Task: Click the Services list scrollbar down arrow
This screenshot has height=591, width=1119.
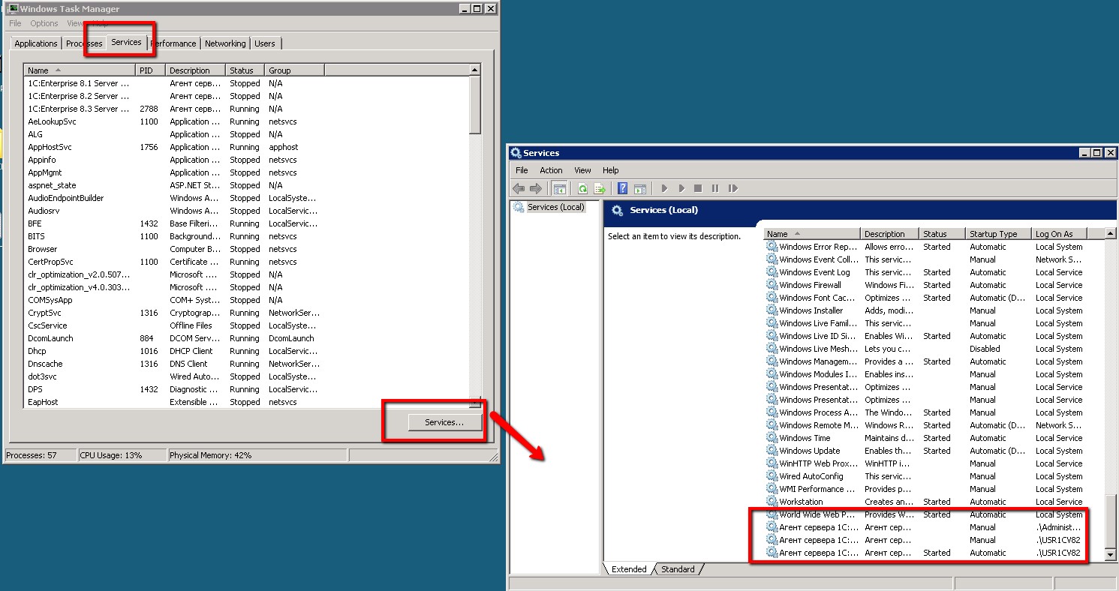Action: pyautogui.click(x=1111, y=554)
